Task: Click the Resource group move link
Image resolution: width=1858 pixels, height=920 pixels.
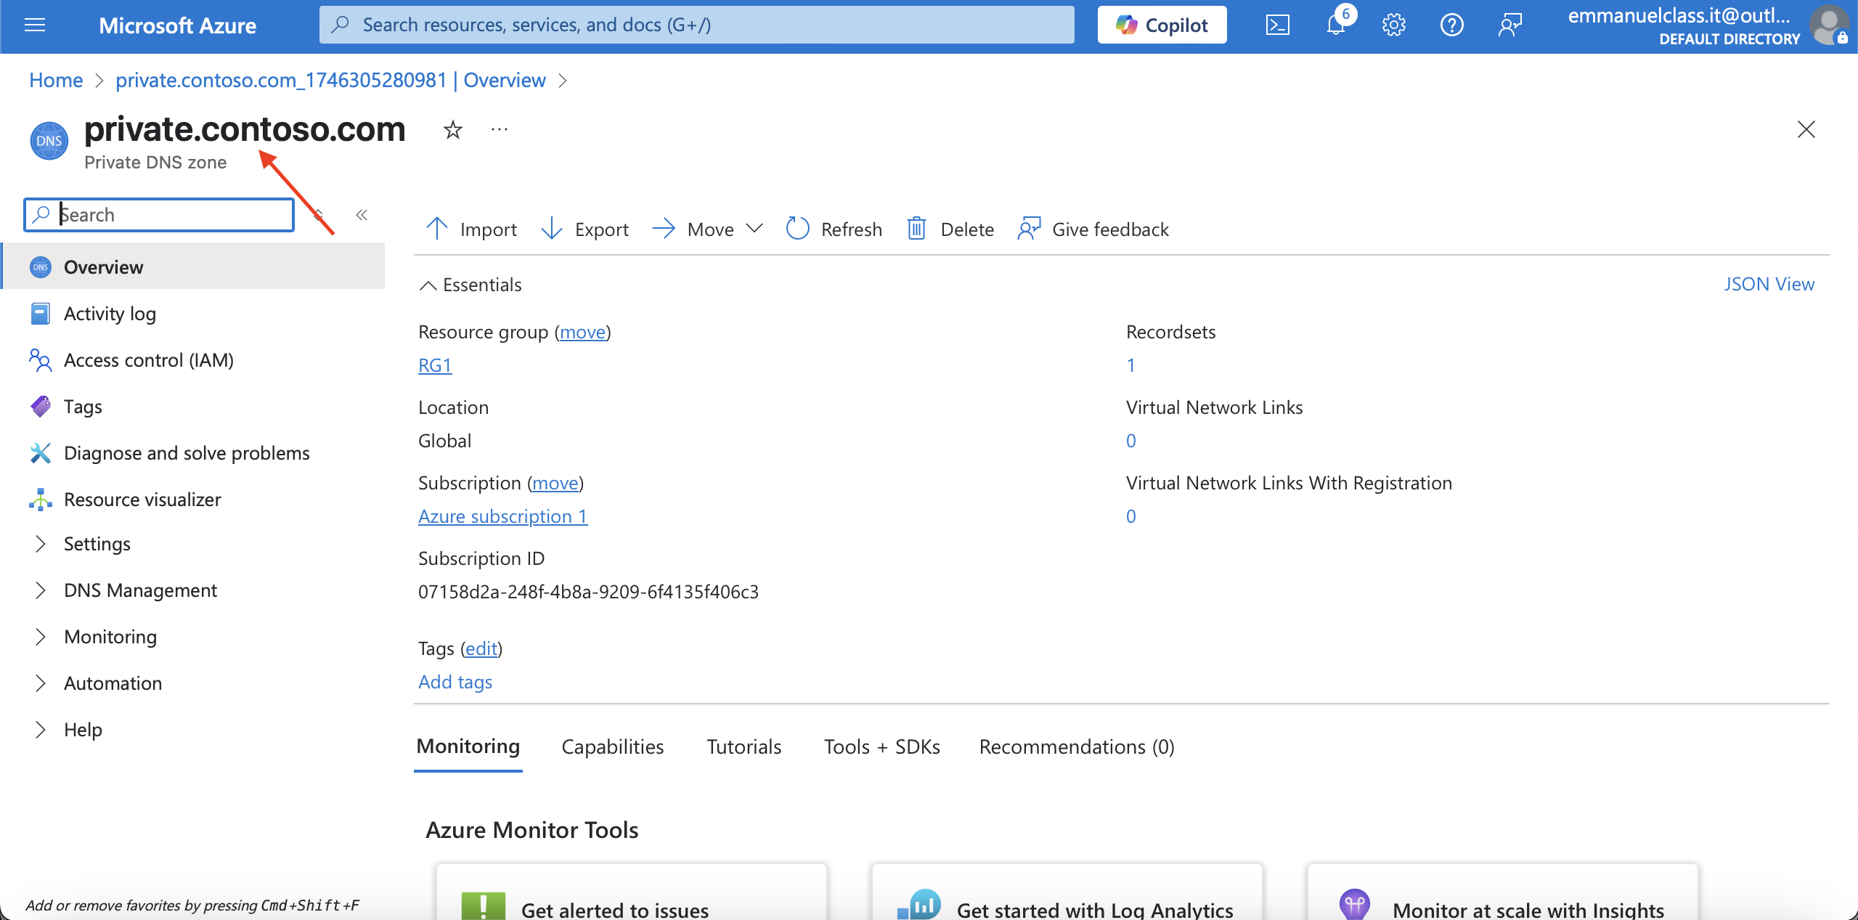Action: [582, 332]
